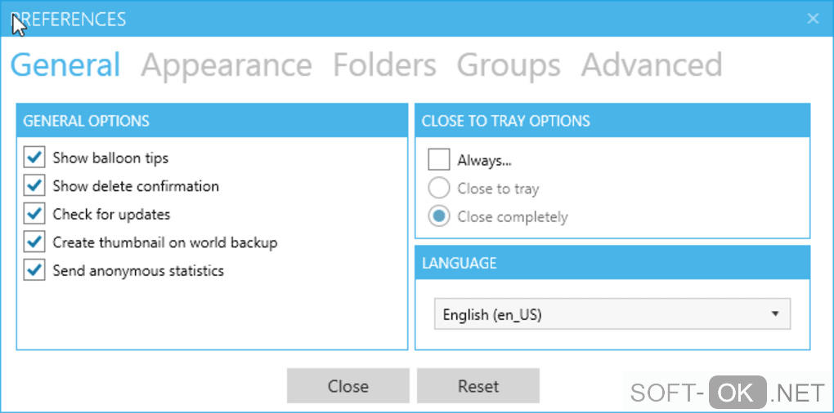Enable the Always... checkbox

pos(439,160)
